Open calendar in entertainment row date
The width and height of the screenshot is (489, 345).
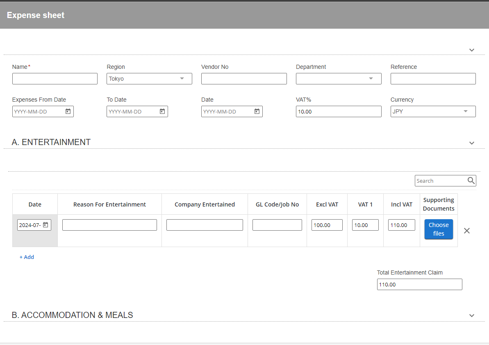click(45, 225)
